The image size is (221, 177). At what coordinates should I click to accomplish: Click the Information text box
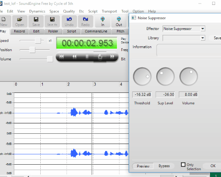[189, 50]
